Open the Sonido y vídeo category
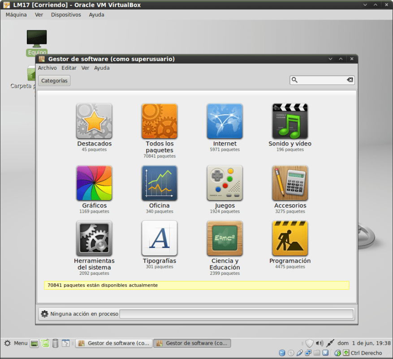393x359 pixels. pyautogui.click(x=290, y=121)
